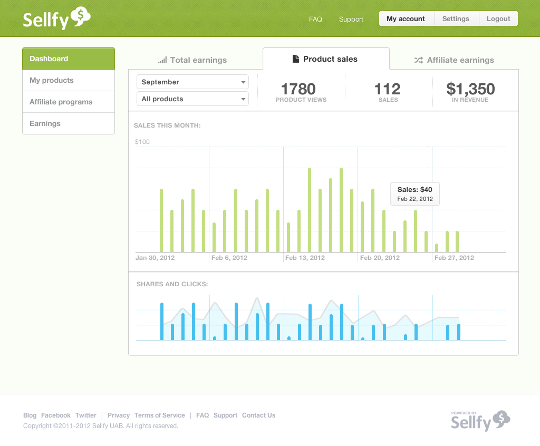
Task: Open My products from the sidebar
Action: tap(68, 80)
